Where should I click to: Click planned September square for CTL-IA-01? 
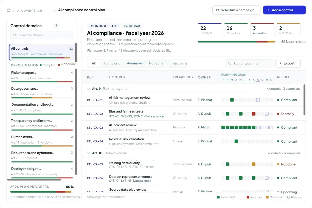pyautogui.click(x=258, y=100)
